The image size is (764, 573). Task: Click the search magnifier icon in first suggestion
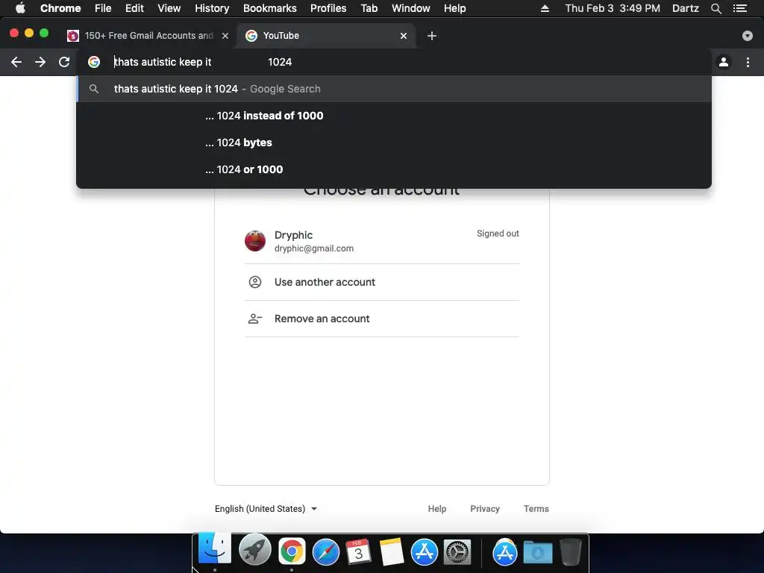point(94,89)
